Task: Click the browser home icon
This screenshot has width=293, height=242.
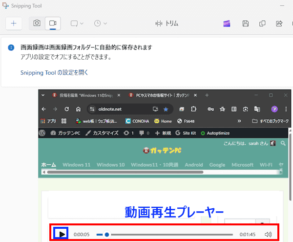Action: pos(78,109)
